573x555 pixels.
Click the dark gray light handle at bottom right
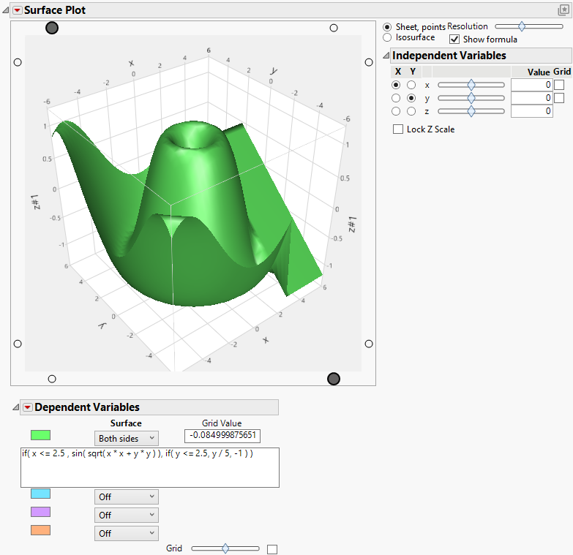(334, 378)
